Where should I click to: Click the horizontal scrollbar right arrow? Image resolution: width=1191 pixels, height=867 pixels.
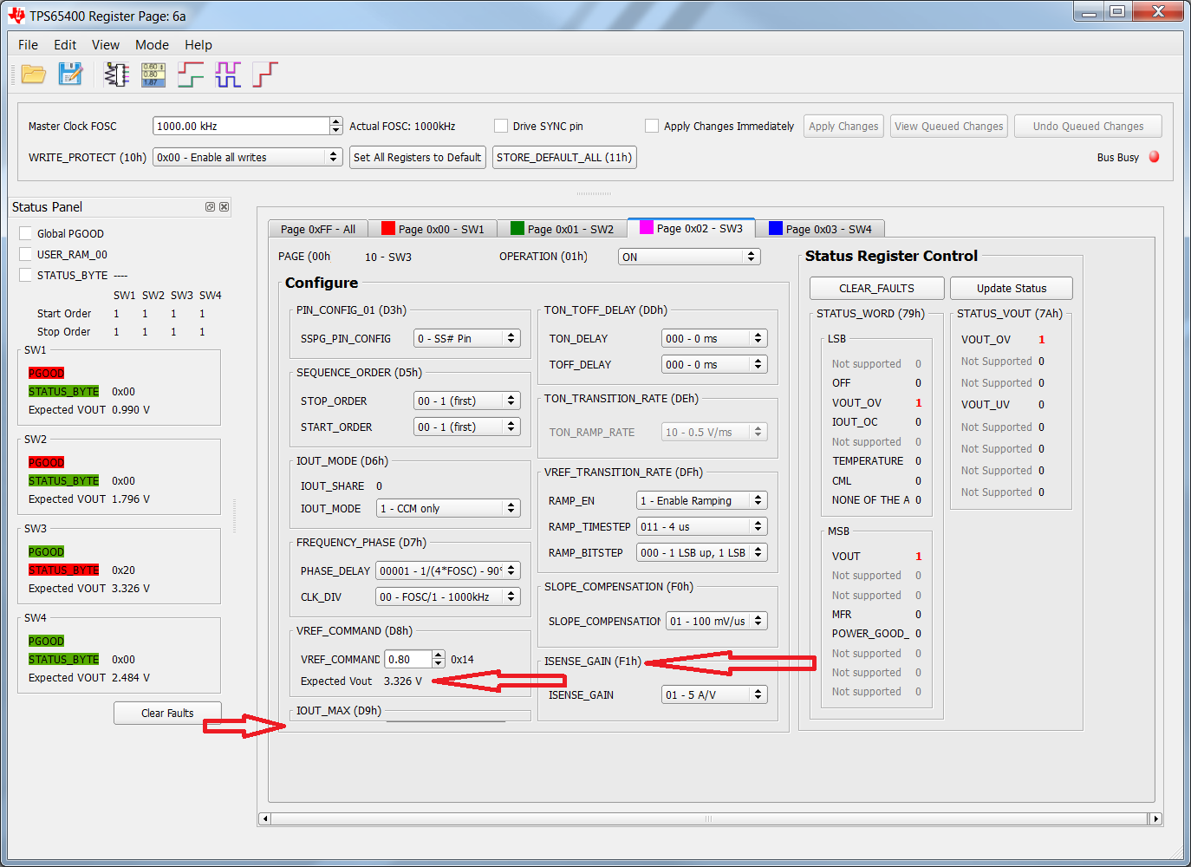pyautogui.click(x=1155, y=818)
